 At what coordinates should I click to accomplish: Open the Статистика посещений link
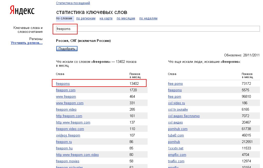click(x=73, y=3)
